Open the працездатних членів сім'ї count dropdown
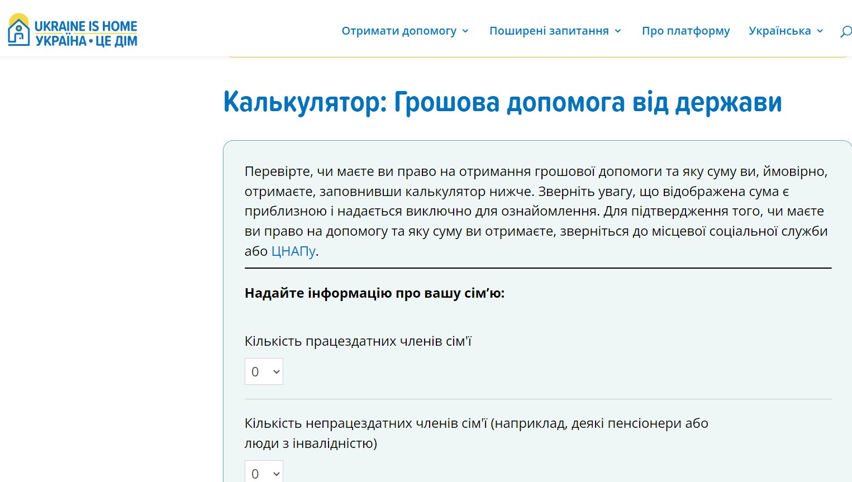The height and width of the screenshot is (482, 852). click(x=264, y=371)
